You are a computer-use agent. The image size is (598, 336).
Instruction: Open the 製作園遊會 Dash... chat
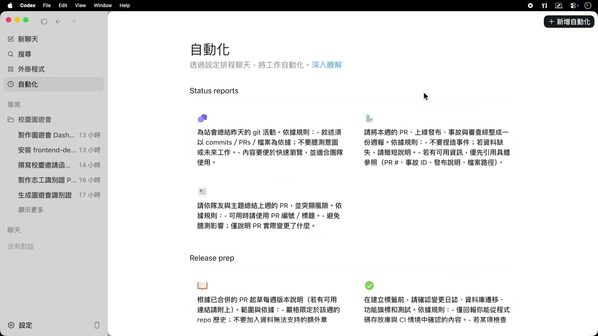54,135
